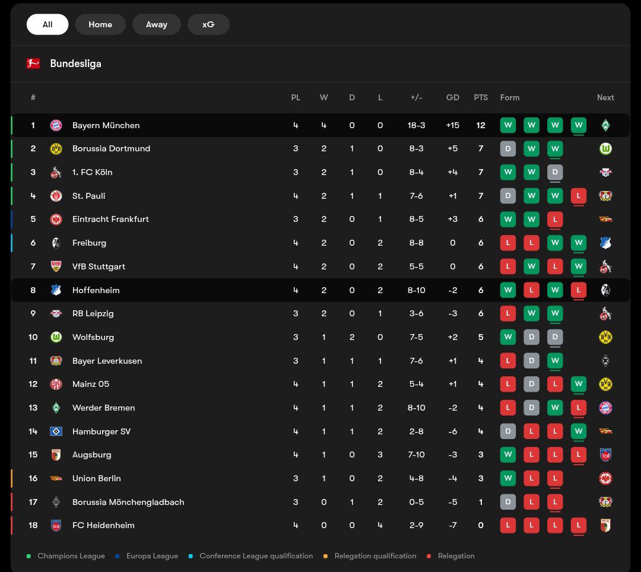The width and height of the screenshot is (641, 572).
Task: Click the Borussia Dortmund crest icon
Action: pyautogui.click(x=56, y=149)
